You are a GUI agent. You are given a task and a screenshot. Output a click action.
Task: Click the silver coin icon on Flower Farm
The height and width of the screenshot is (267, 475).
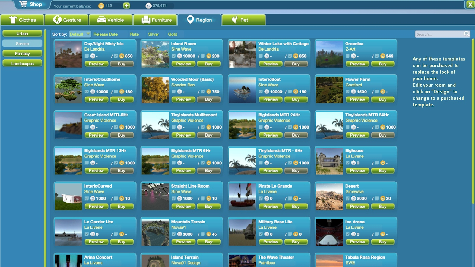click(x=354, y=92)
